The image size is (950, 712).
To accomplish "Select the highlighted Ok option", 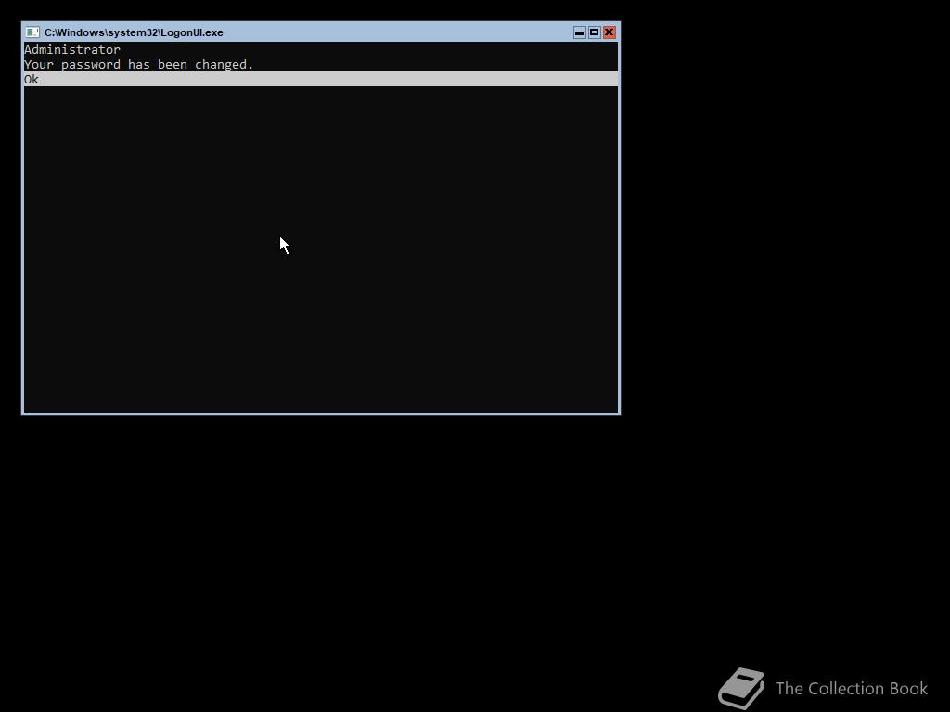I will pyautogui.click(x=320, y=80).
